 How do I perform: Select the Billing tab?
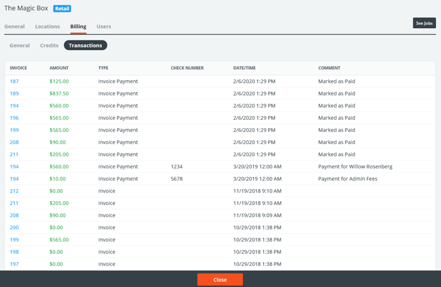point(78,27)
